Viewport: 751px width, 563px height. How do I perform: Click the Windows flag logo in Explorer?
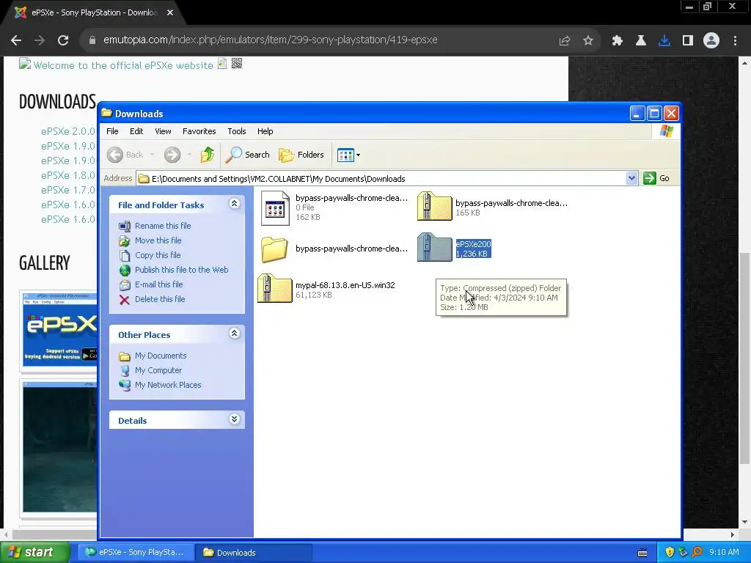(x=666, y=130)
